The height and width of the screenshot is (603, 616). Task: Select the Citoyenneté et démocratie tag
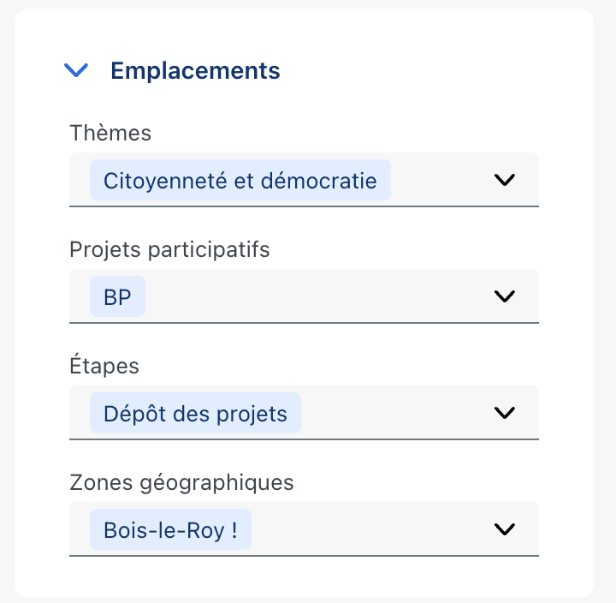click(240, 181)
